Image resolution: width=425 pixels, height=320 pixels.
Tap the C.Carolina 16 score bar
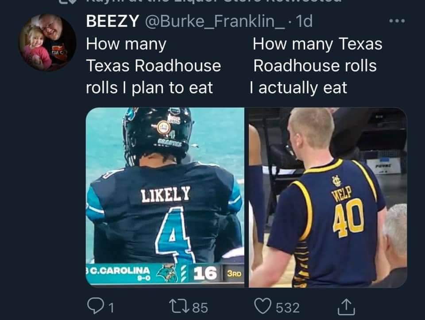coord(165,274)
